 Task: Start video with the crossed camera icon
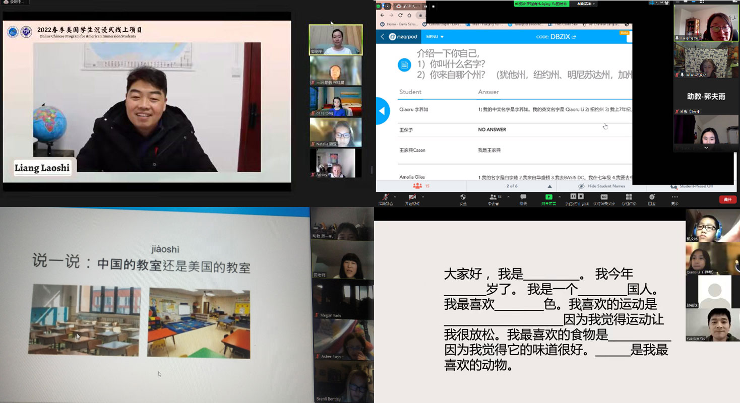point(412,197)
